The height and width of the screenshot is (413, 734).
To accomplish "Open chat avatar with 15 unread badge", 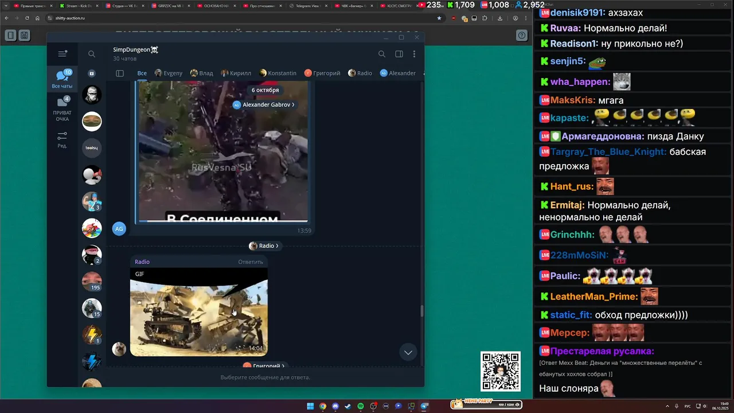I will pos(92,308).
